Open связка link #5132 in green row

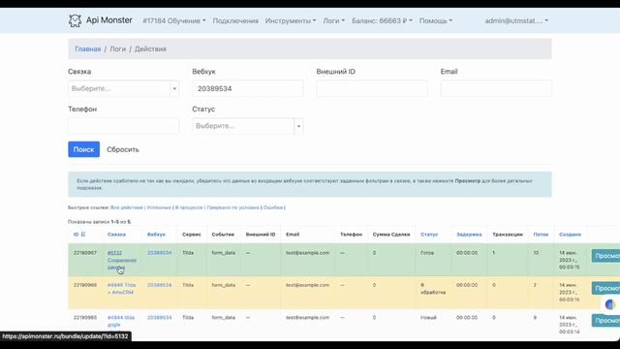pos(122,260)
